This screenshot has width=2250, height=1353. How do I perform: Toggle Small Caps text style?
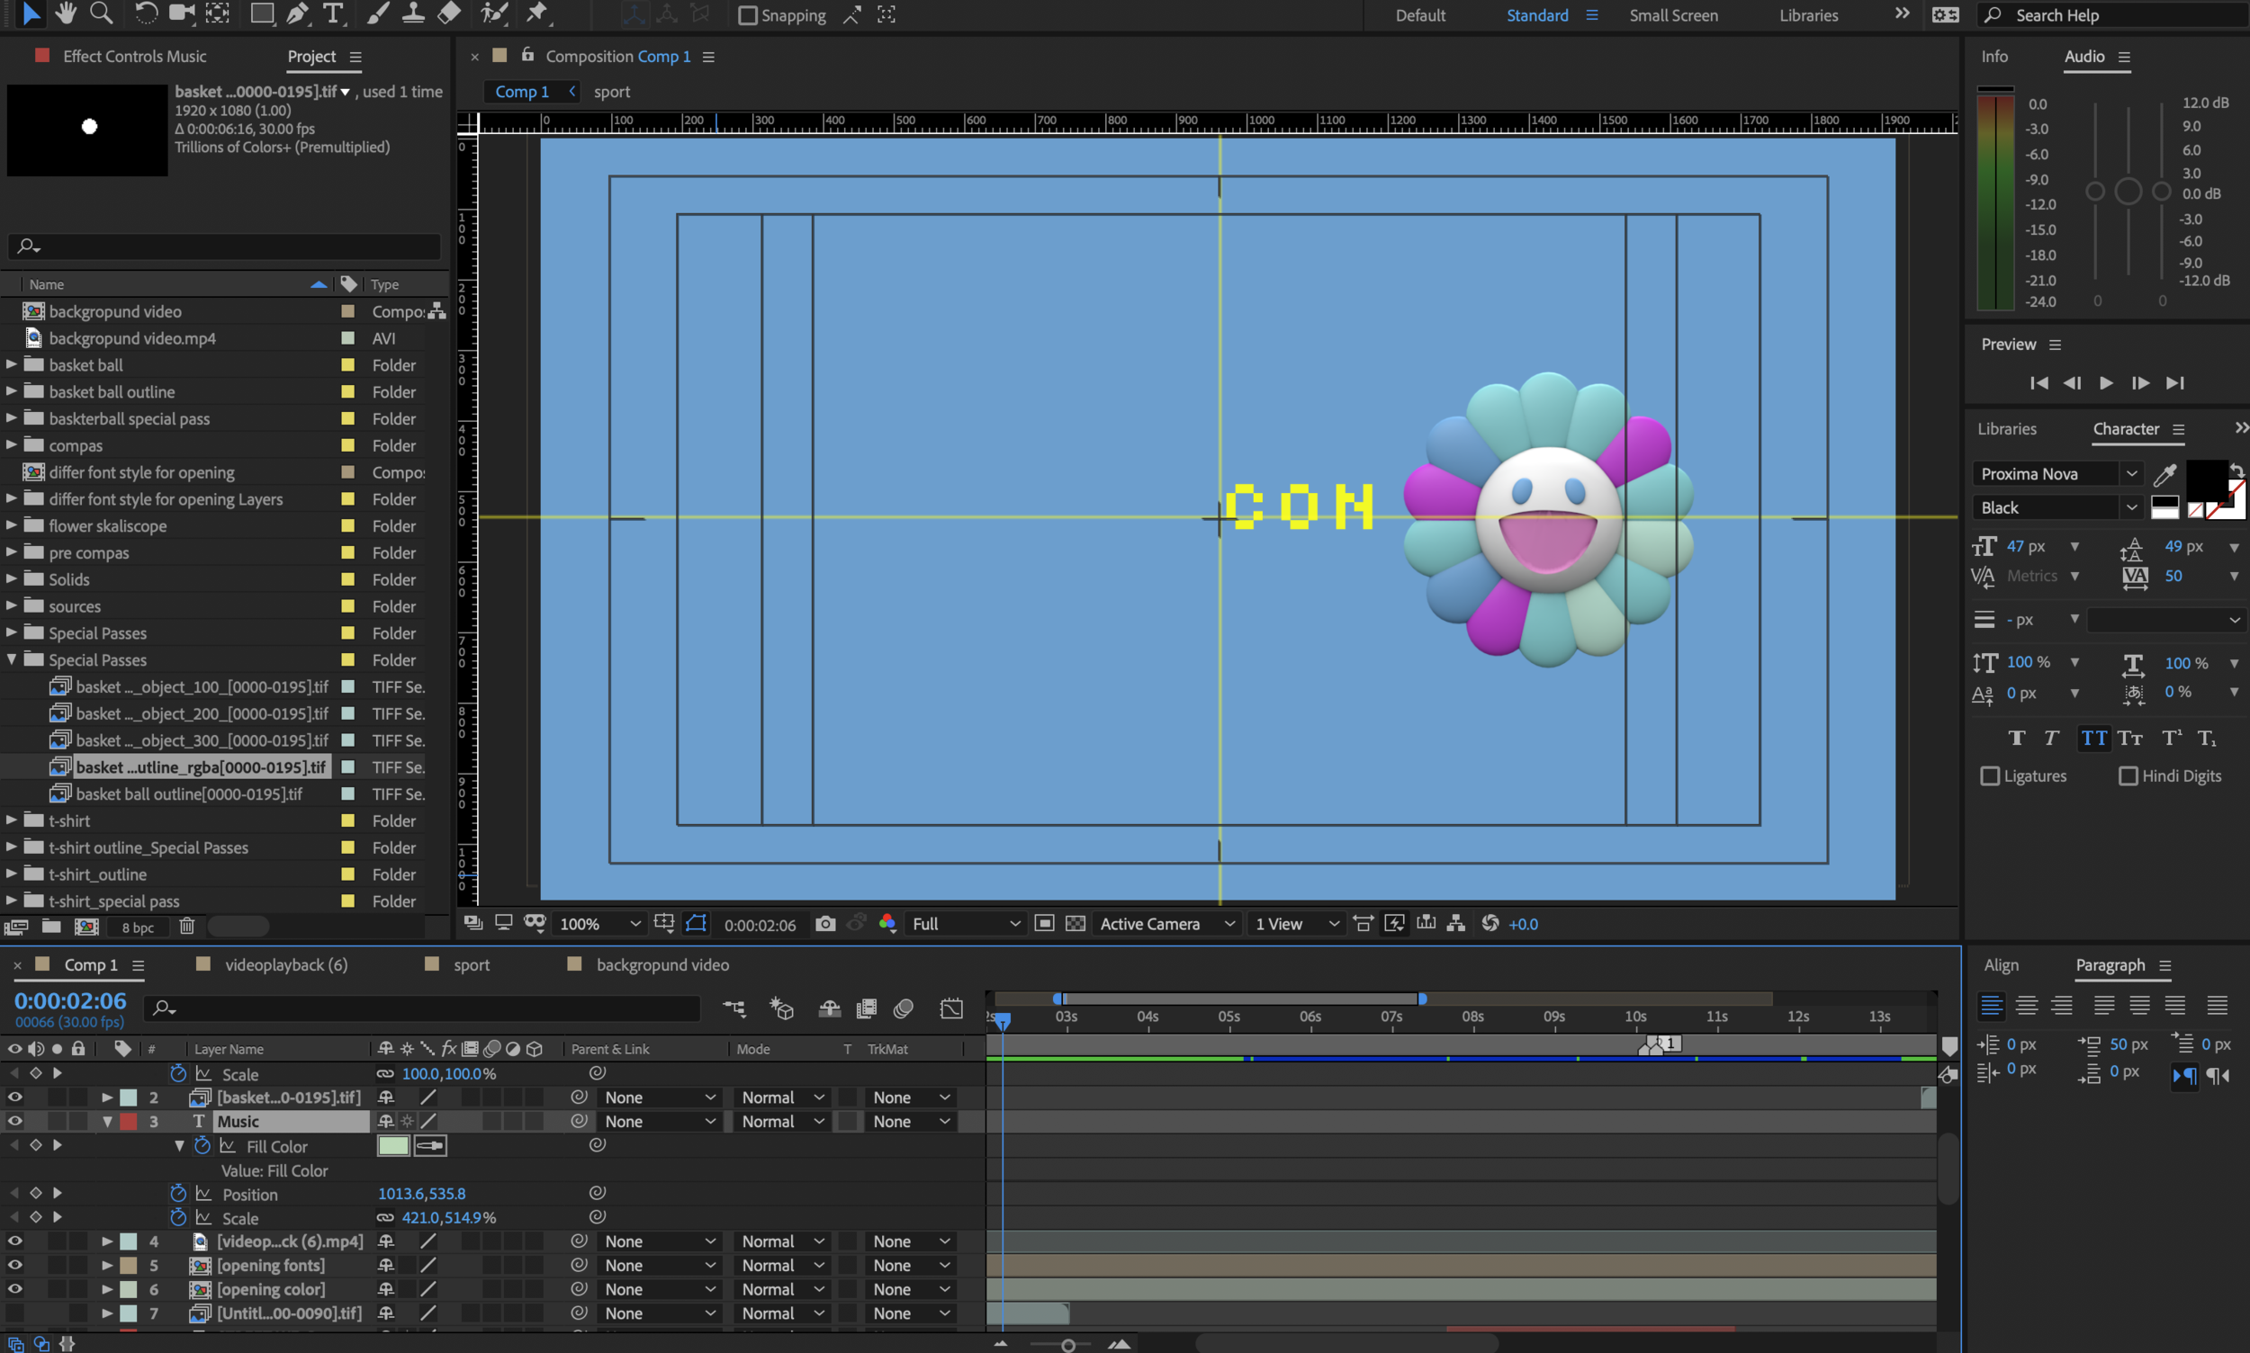pyautogui.click(x=2130, y=739)
